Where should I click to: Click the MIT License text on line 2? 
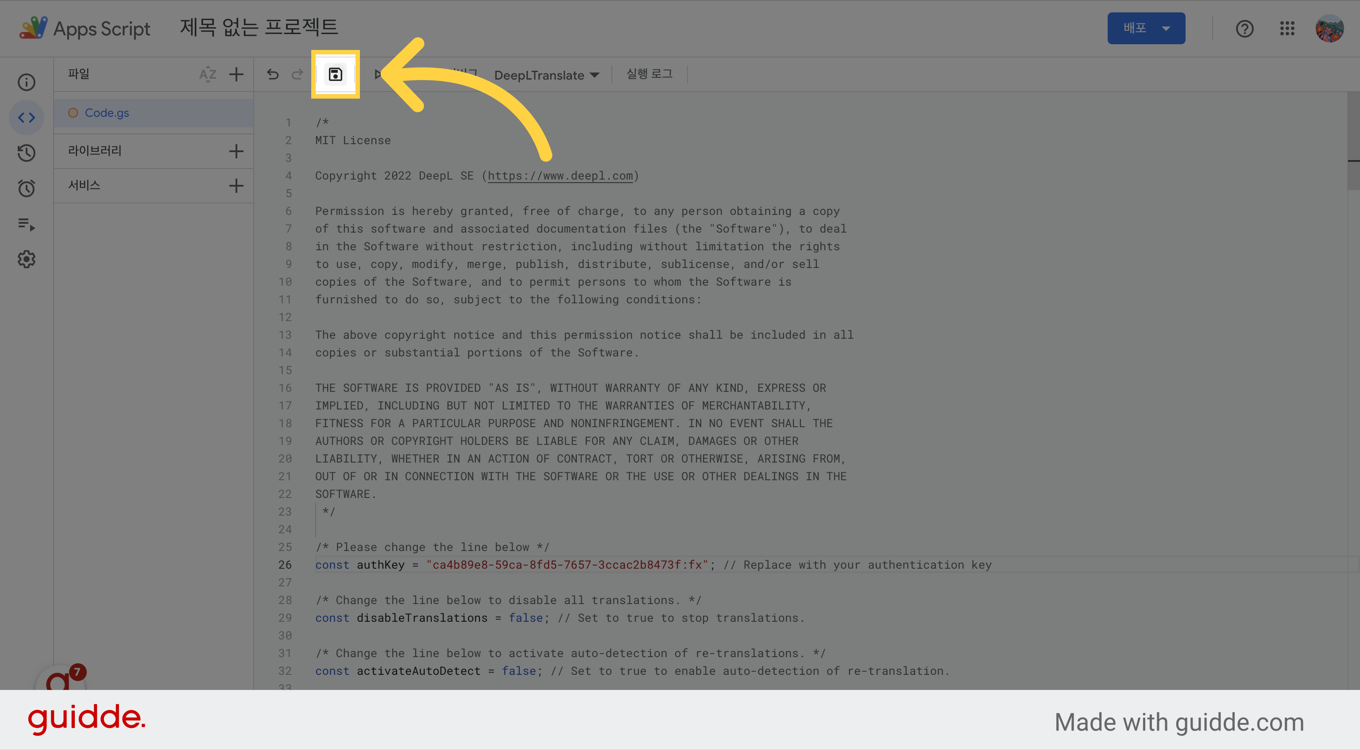tap(353, 140)
